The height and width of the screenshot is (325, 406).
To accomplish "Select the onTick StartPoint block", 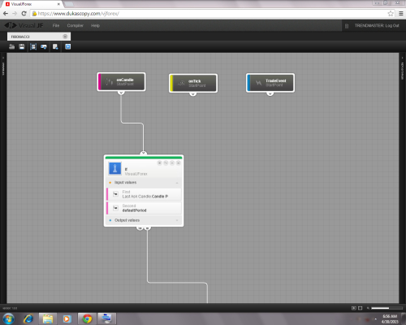I will click(193, 83).
